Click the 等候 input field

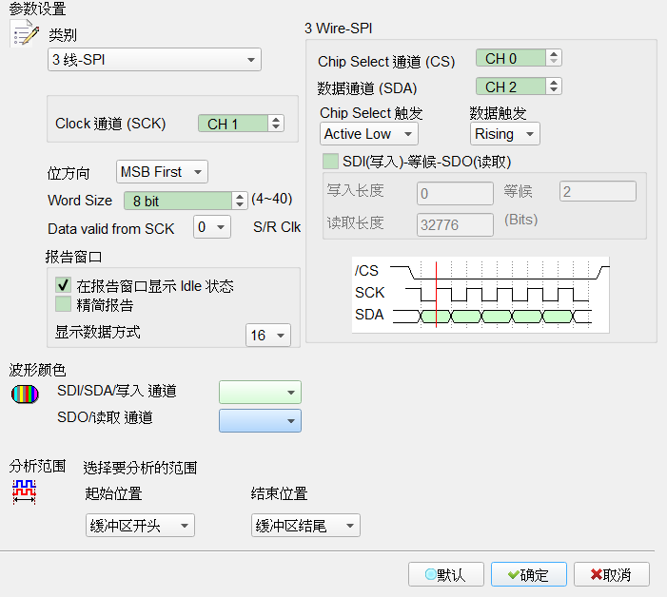tap(598, 192)
